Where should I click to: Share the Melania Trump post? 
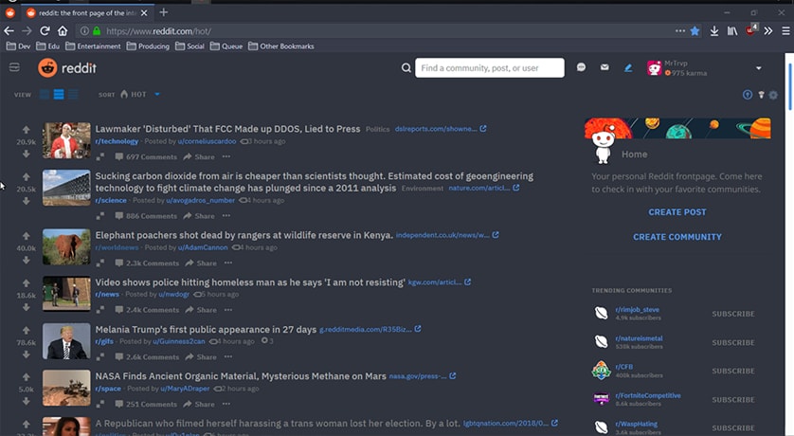click(x=201, y=357)
